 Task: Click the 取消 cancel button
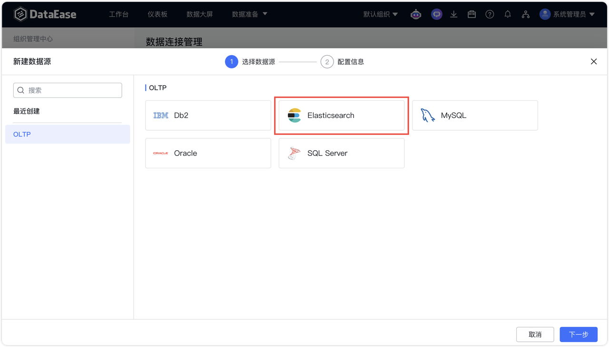point(535,334)
